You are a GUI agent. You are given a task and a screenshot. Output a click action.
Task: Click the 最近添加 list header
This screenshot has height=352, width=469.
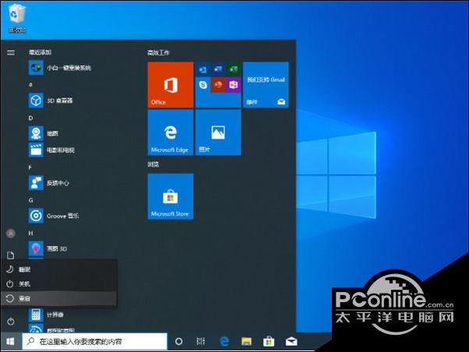click(40, 53)
